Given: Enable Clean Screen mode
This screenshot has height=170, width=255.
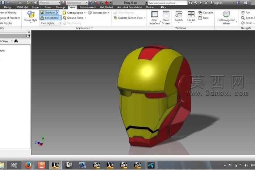Looking at the screenshot, I should tap(166, 18).
